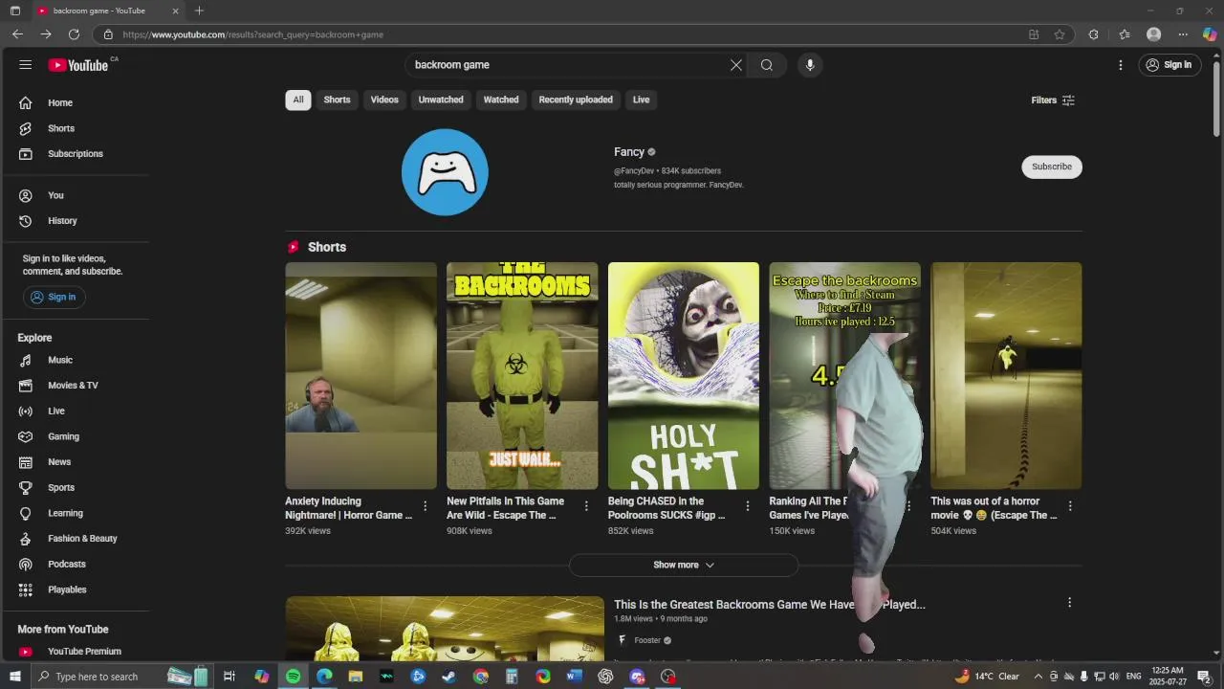Select the Watched filter chip
Screen dimensions: 1224x689
coord(501,100)
